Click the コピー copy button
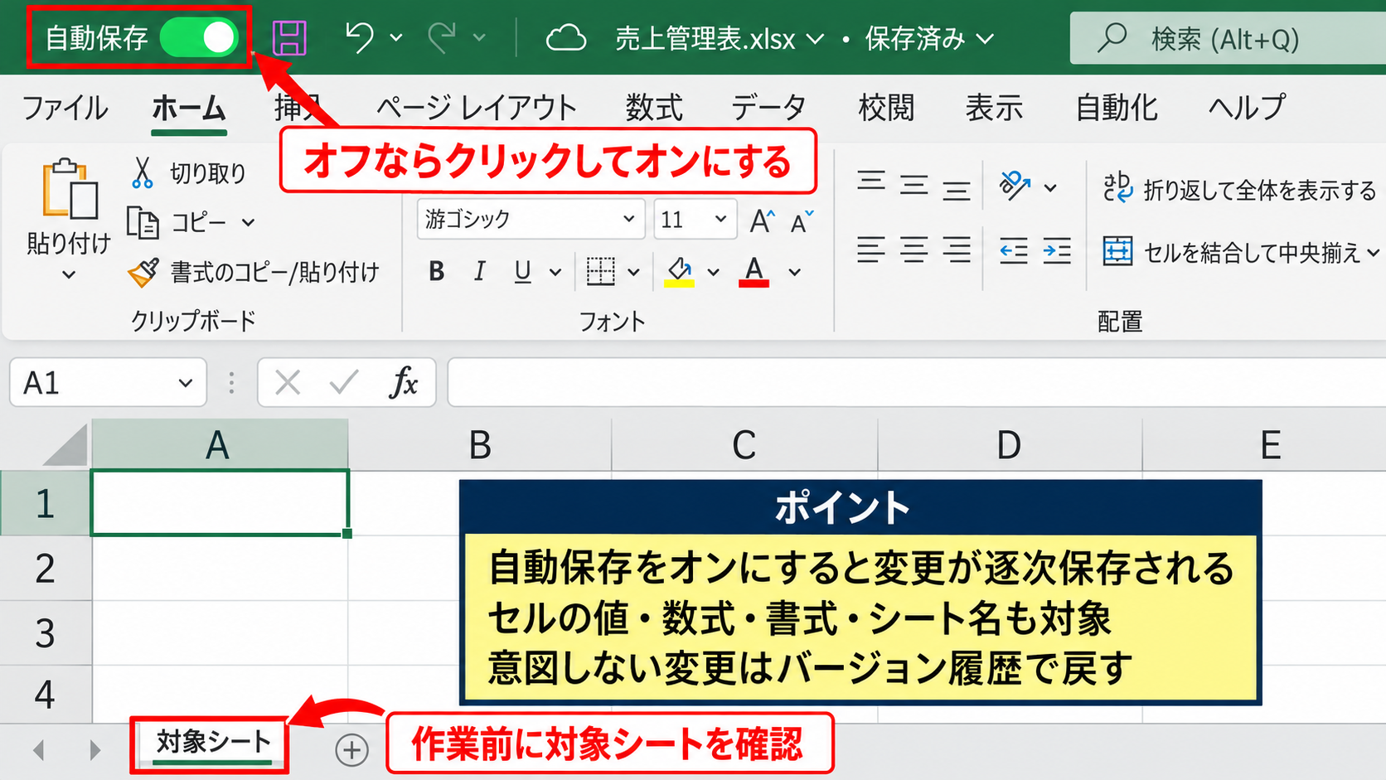The image size is (1386, 780). pos(177,222)
